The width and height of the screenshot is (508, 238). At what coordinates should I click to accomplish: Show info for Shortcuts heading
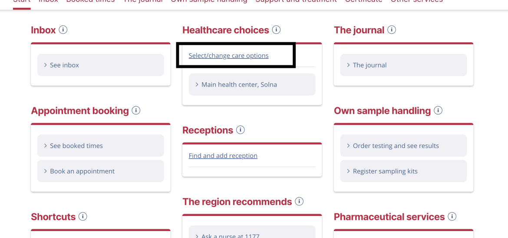82,216
